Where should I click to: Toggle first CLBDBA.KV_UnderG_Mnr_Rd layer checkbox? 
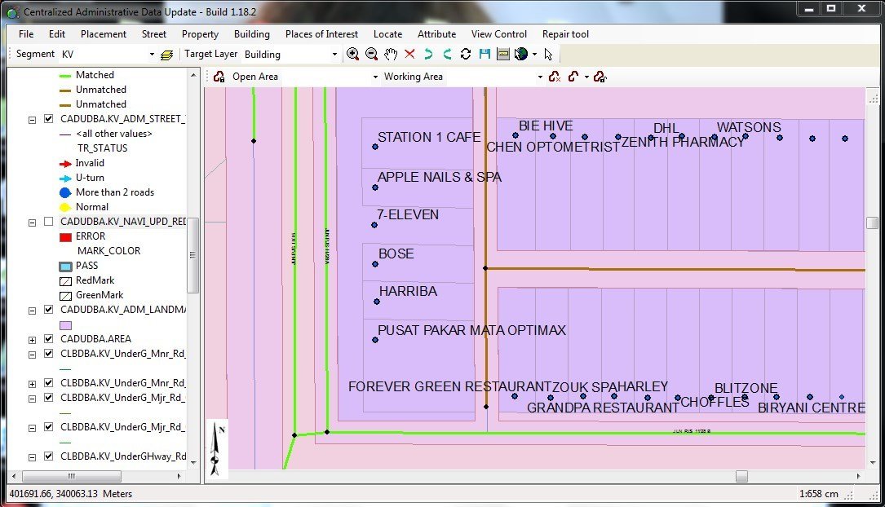(49, 354)
